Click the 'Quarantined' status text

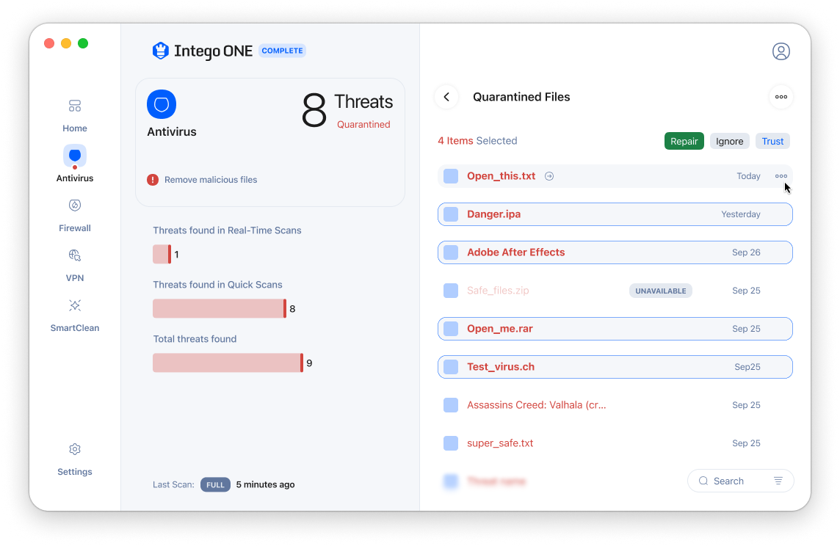point(363,124)
